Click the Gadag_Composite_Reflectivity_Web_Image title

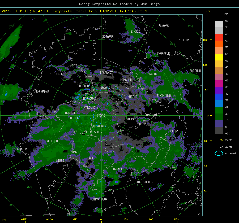(119, 4)
